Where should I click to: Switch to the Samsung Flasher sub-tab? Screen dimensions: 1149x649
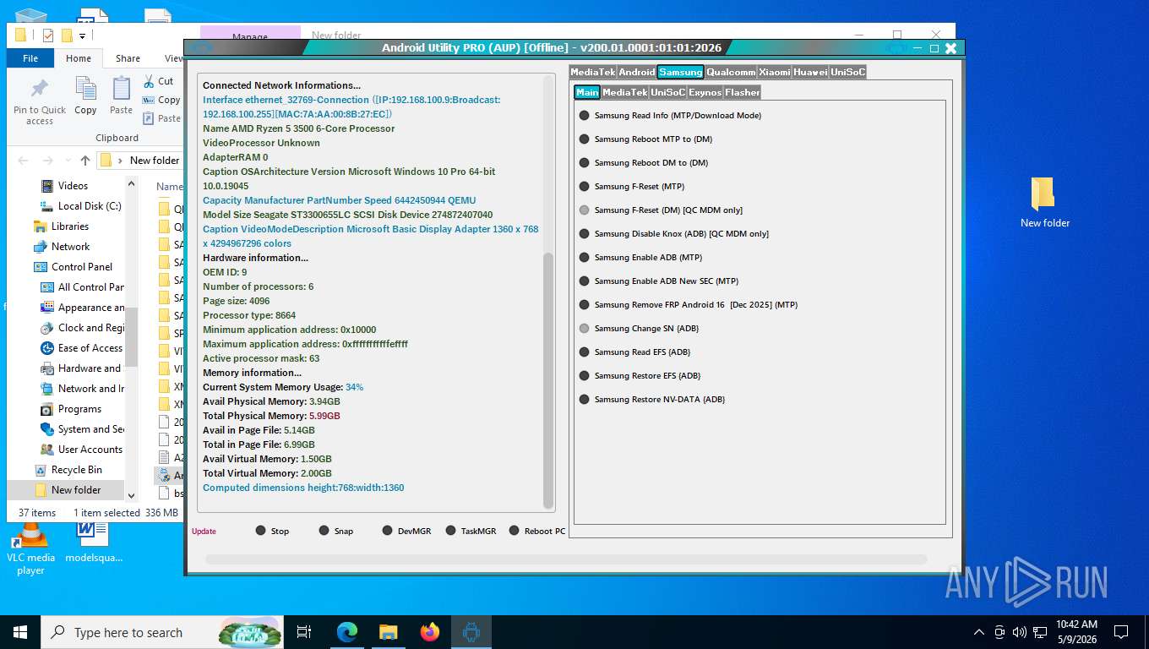[x=743, y=92]
